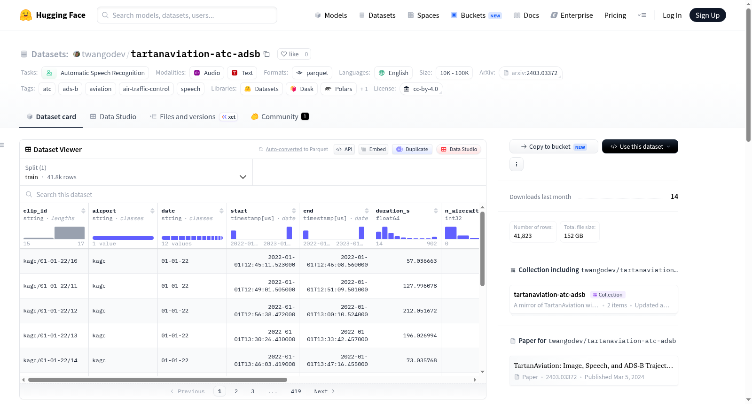Open the arxiv:2403.03372 tag

click(531, 73)
